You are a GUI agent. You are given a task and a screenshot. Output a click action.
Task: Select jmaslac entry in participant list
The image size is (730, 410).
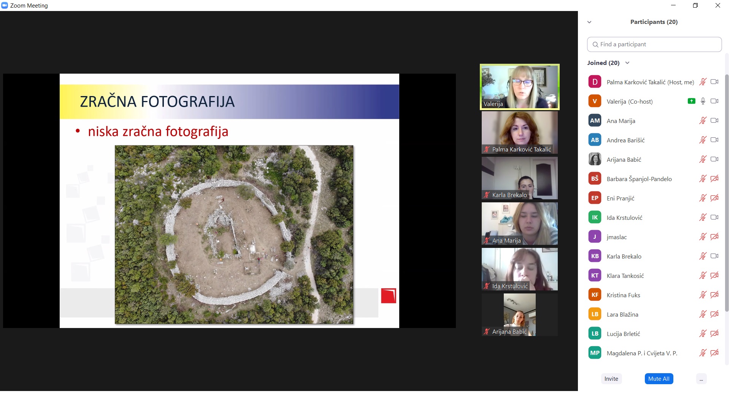617,237
